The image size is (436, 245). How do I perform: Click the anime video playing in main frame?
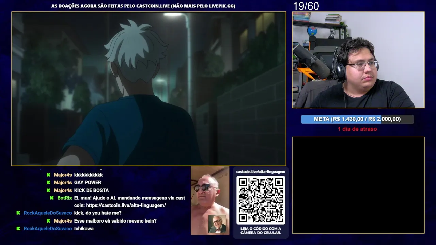[149, 89]
